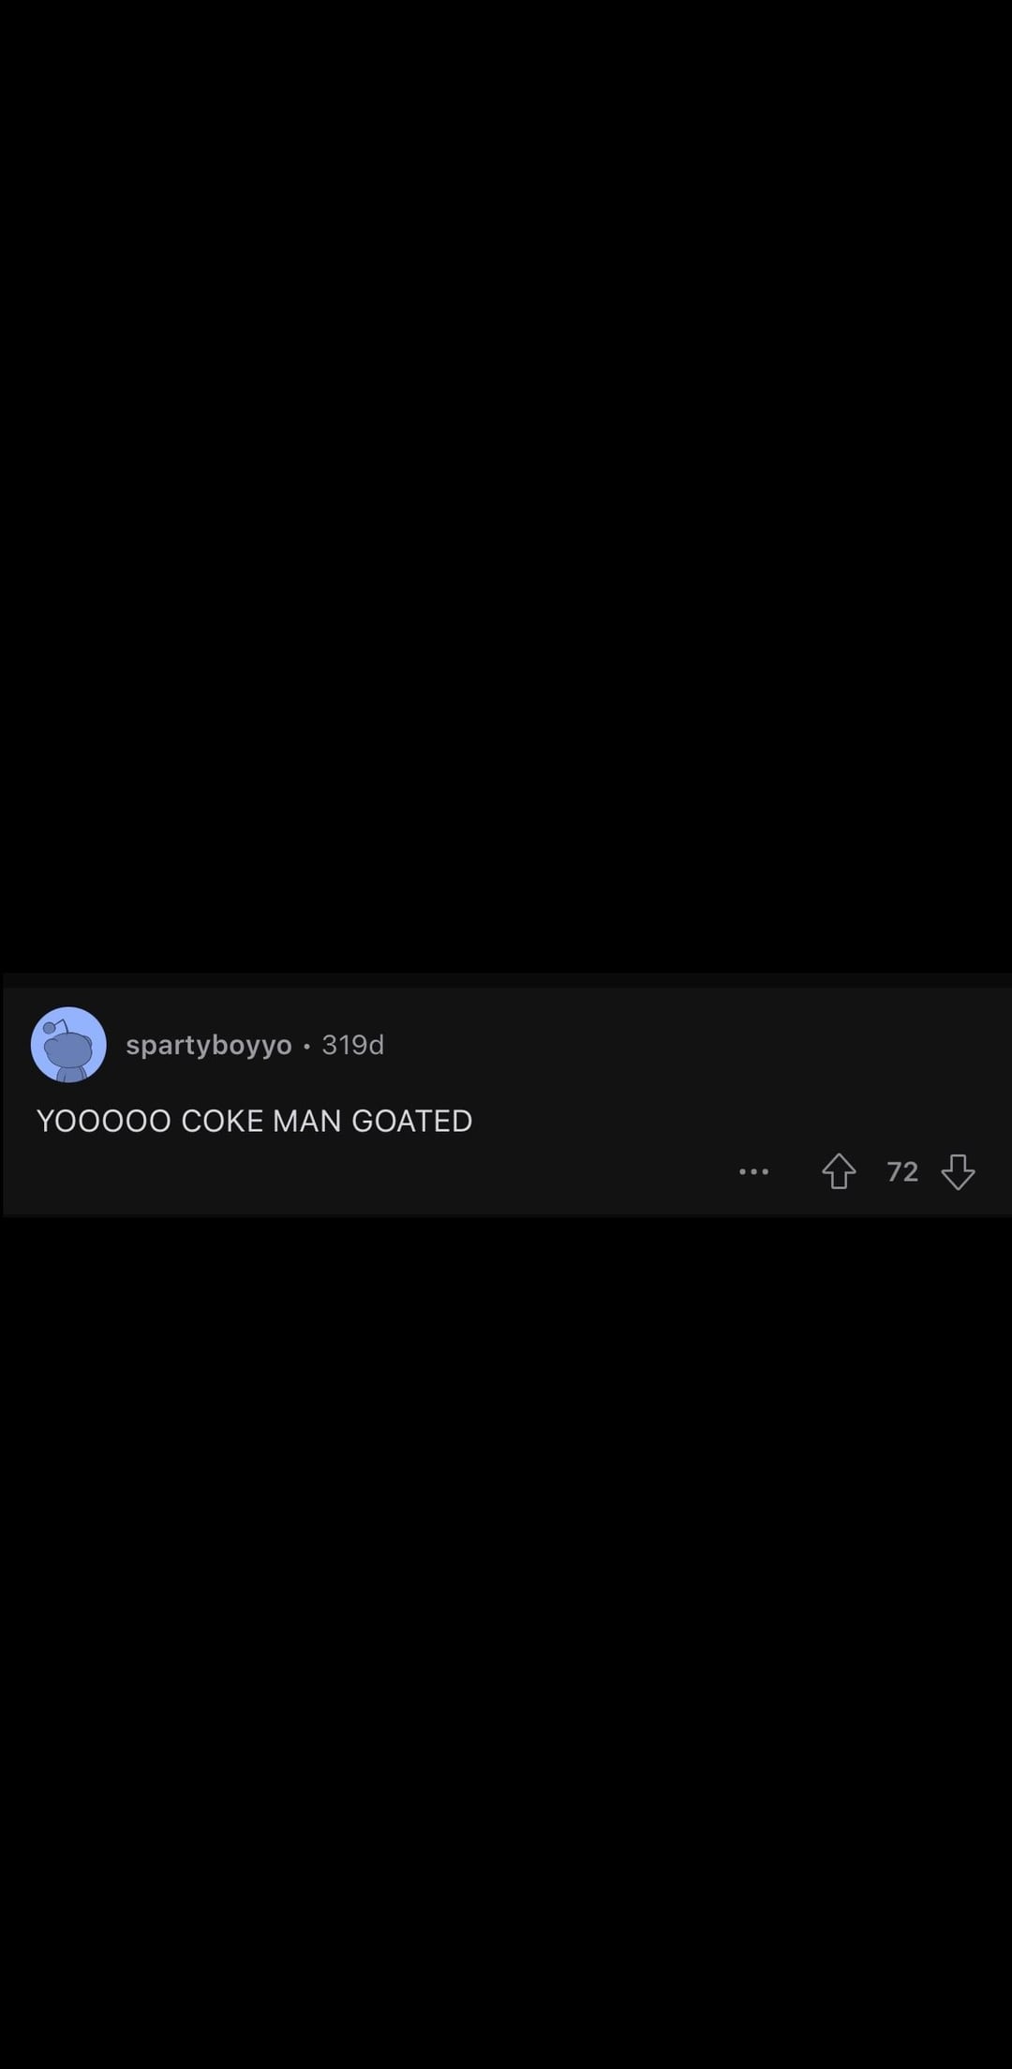This screenshot has height=2069, width=1012.
Task: Downvote the COKE MAN GOATED comment
Action: (x=958, y=1171)
